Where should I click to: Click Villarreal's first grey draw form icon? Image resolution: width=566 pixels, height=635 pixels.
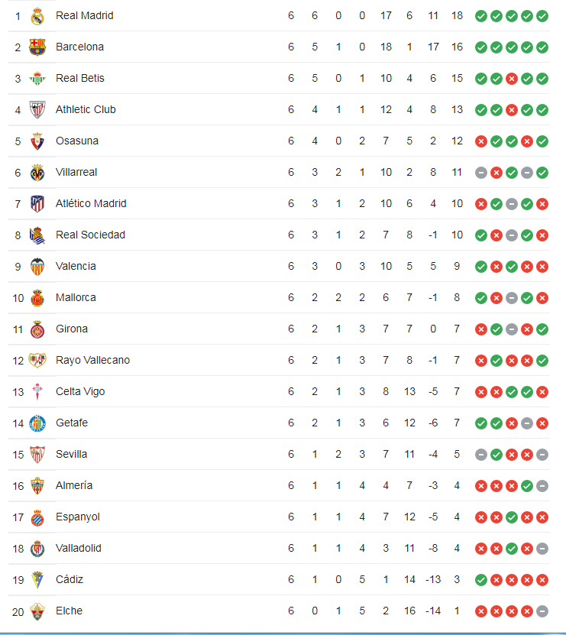[x=481, y=173]
